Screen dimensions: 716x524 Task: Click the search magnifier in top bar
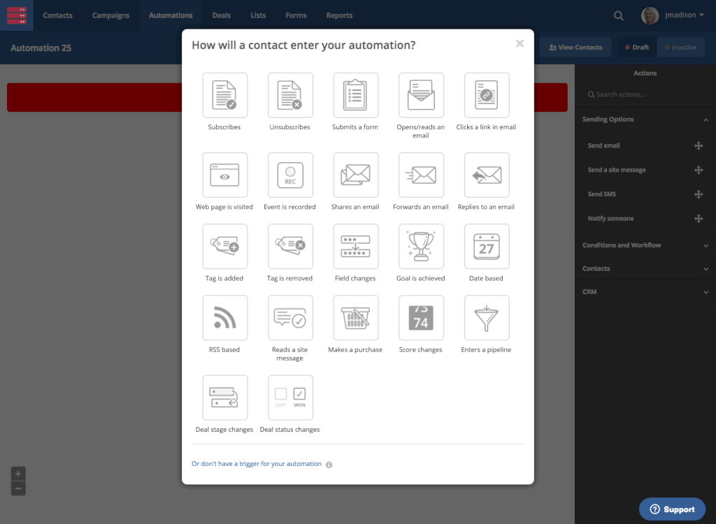619,15
